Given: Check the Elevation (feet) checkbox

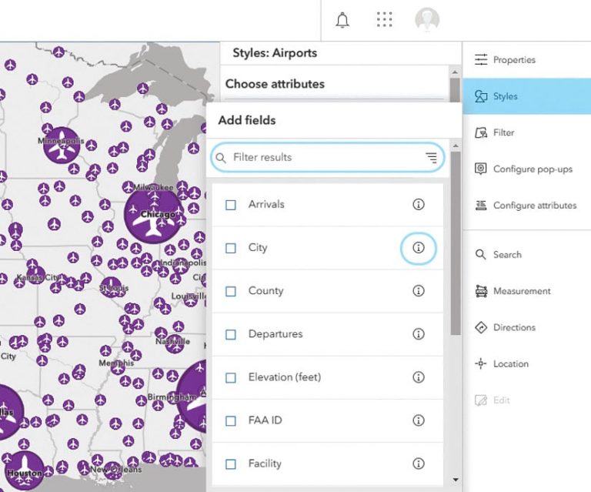Looking at the screenshot, I should pyautogui.click(x=231, y=378).
